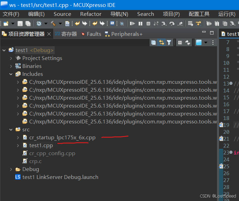Open the 配置工具 menu
This screenshot has height=201, width=239.
199,14
